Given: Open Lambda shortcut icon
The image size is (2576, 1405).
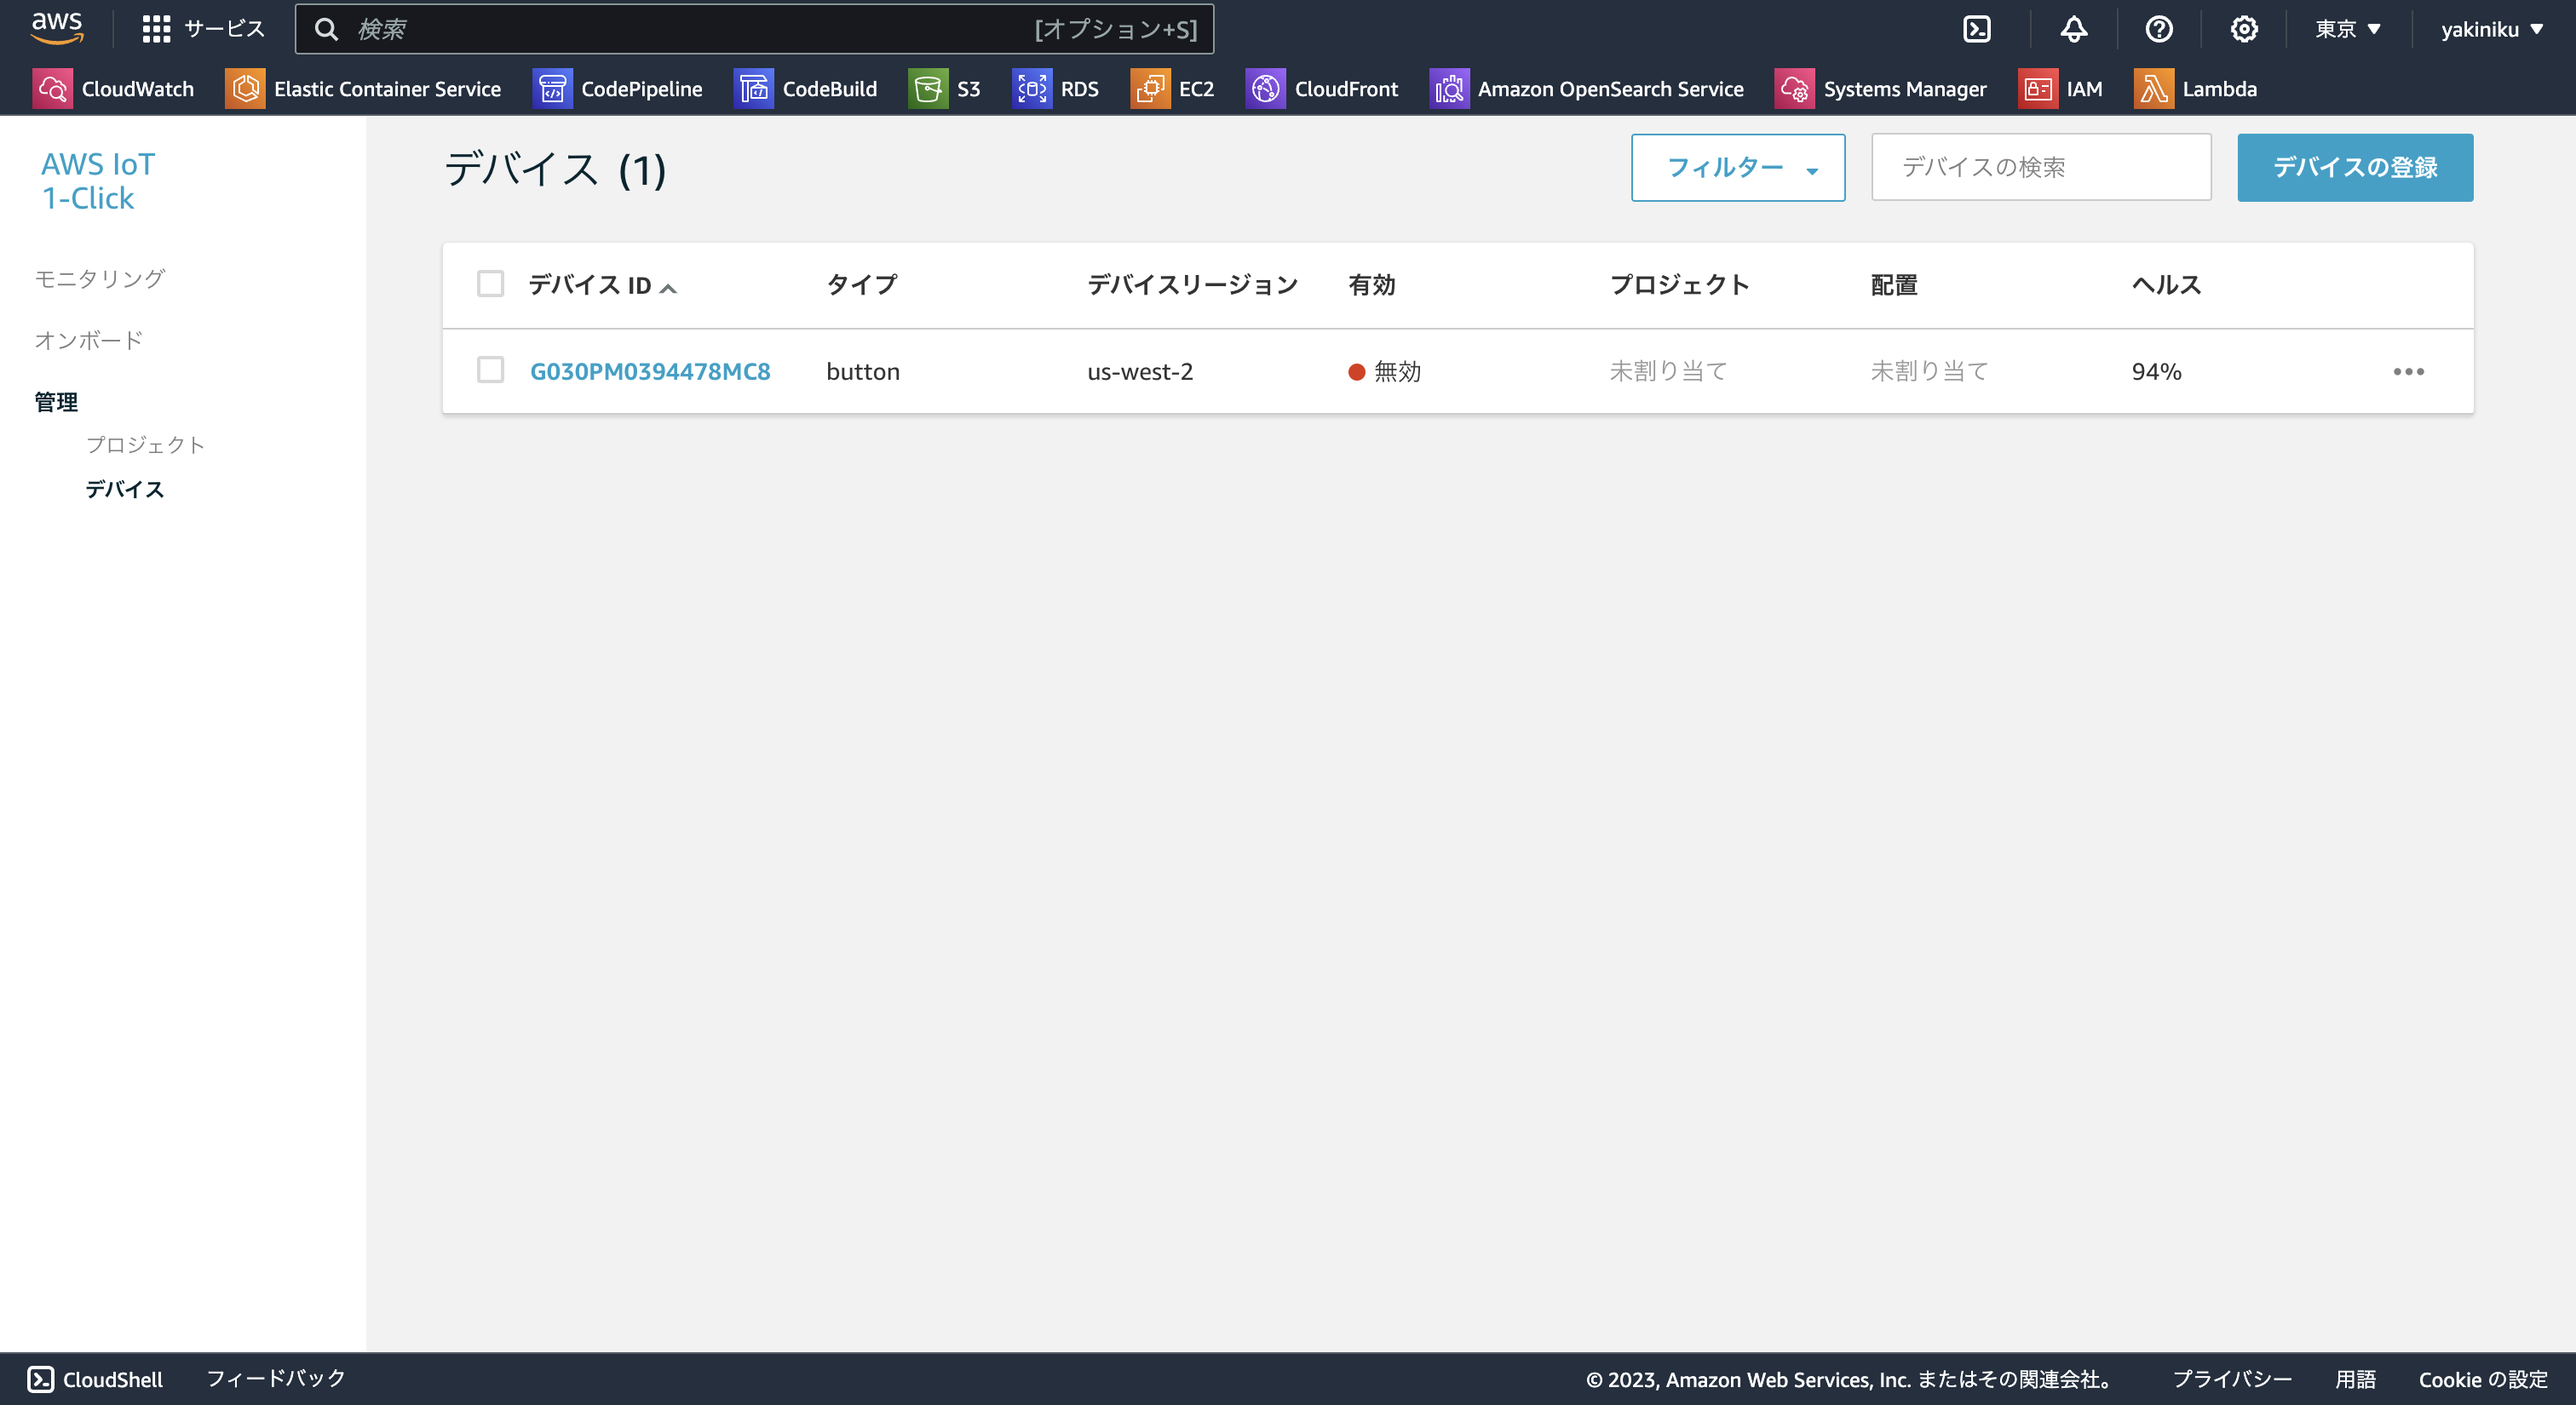Looking at the screenshot, I should pyautogui.click(x=2154, y=89).
